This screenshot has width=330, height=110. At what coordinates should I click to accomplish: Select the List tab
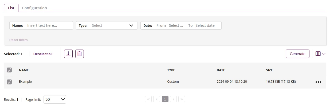[x=11, y=8]
